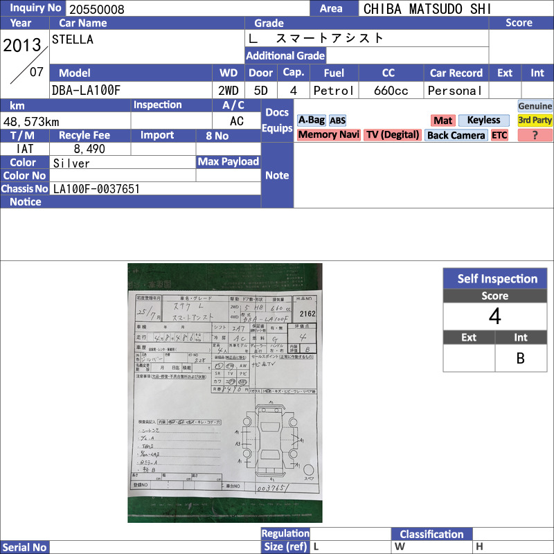This screenshot has width=554, height=554.
Task: Click the car name STELLA
Action: (x=73, y=39)
